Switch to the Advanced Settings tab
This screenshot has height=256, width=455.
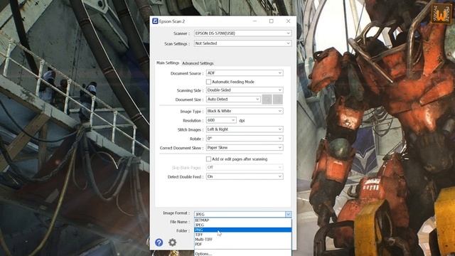tap(198, 63)
